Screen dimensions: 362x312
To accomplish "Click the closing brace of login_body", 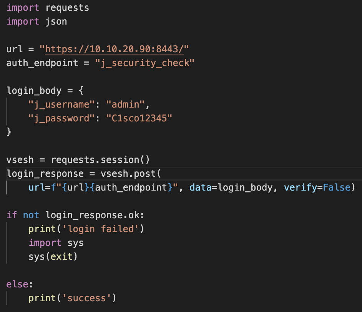I will point(9,132).
